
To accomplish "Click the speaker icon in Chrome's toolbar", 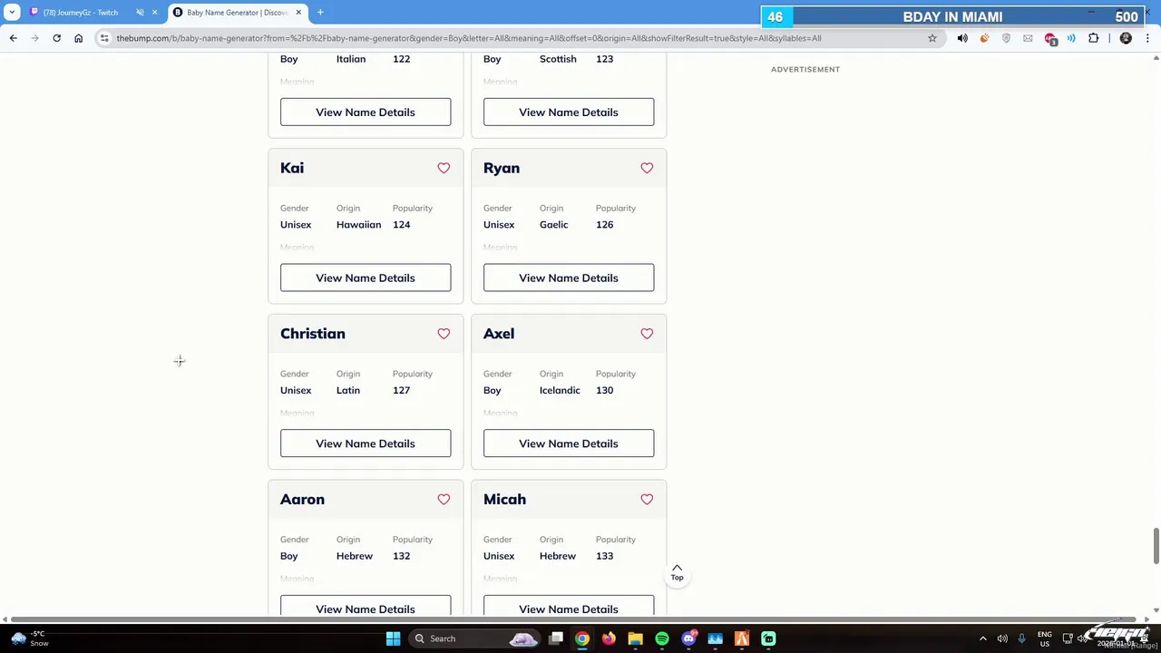I will tap(962, 38).
